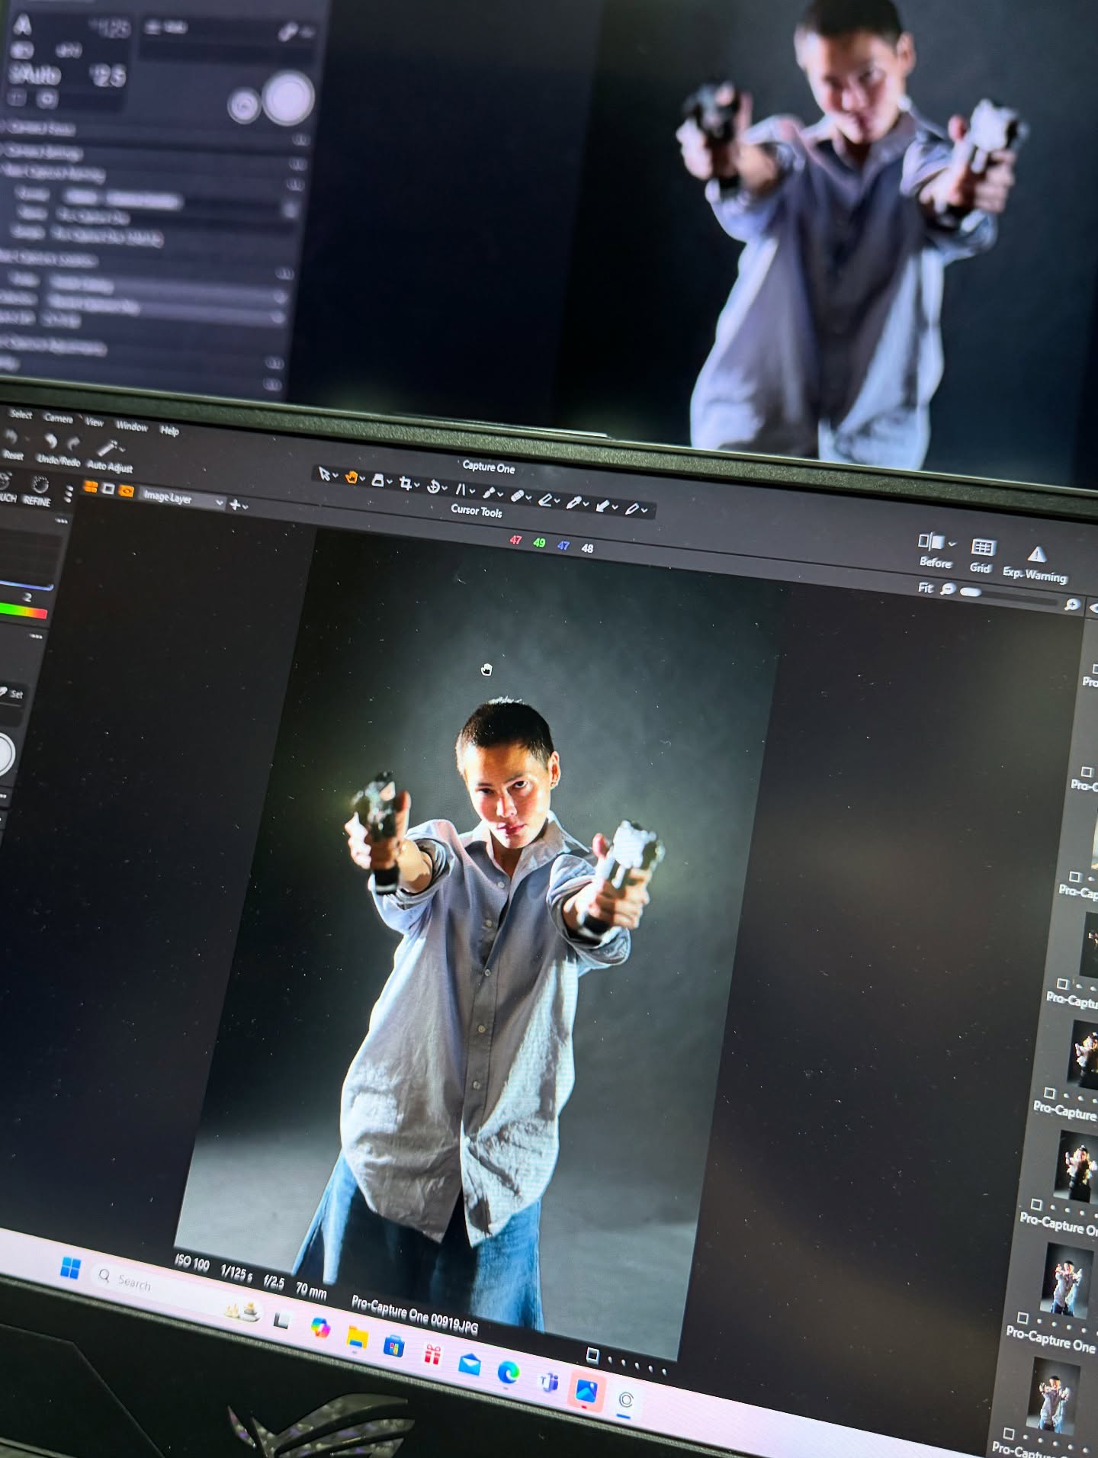Screen dimensions: 1098x1458
Task: Click the zoom-in magnifier at slider end
Action: [x=1072, y=605]
